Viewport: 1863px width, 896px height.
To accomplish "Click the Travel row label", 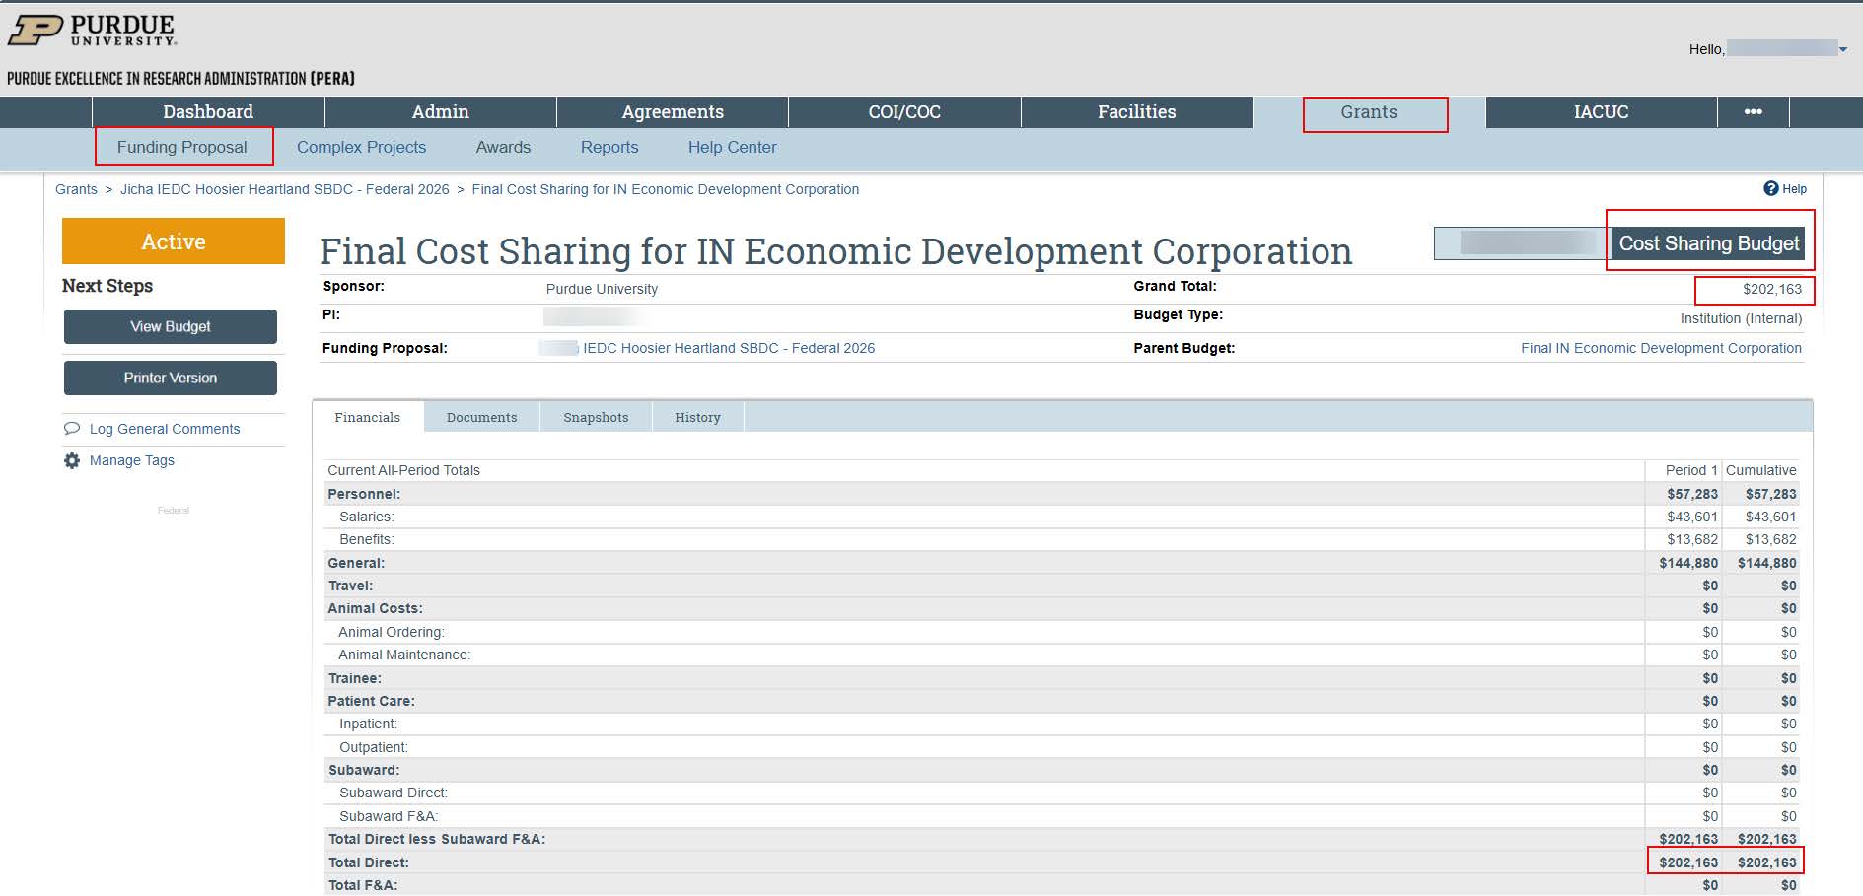I will coord(350,586).
